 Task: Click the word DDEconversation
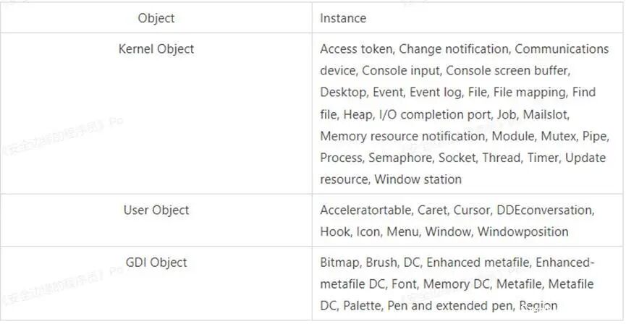tap(546, 210)
